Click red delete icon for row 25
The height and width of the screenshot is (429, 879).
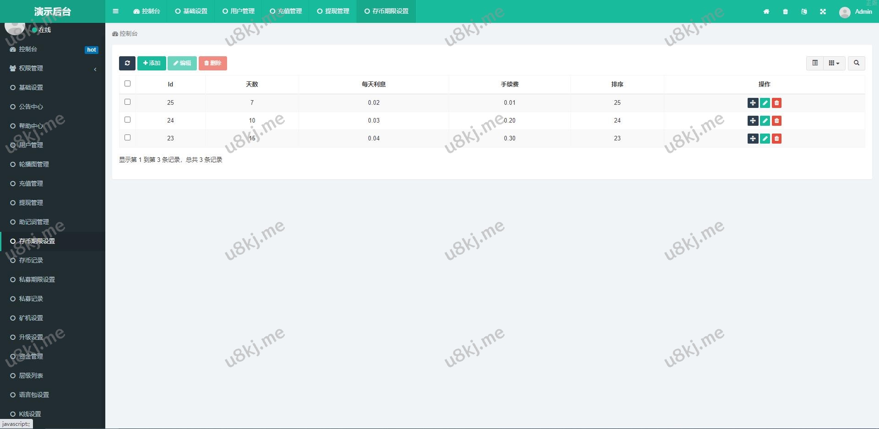coord(776,103)
